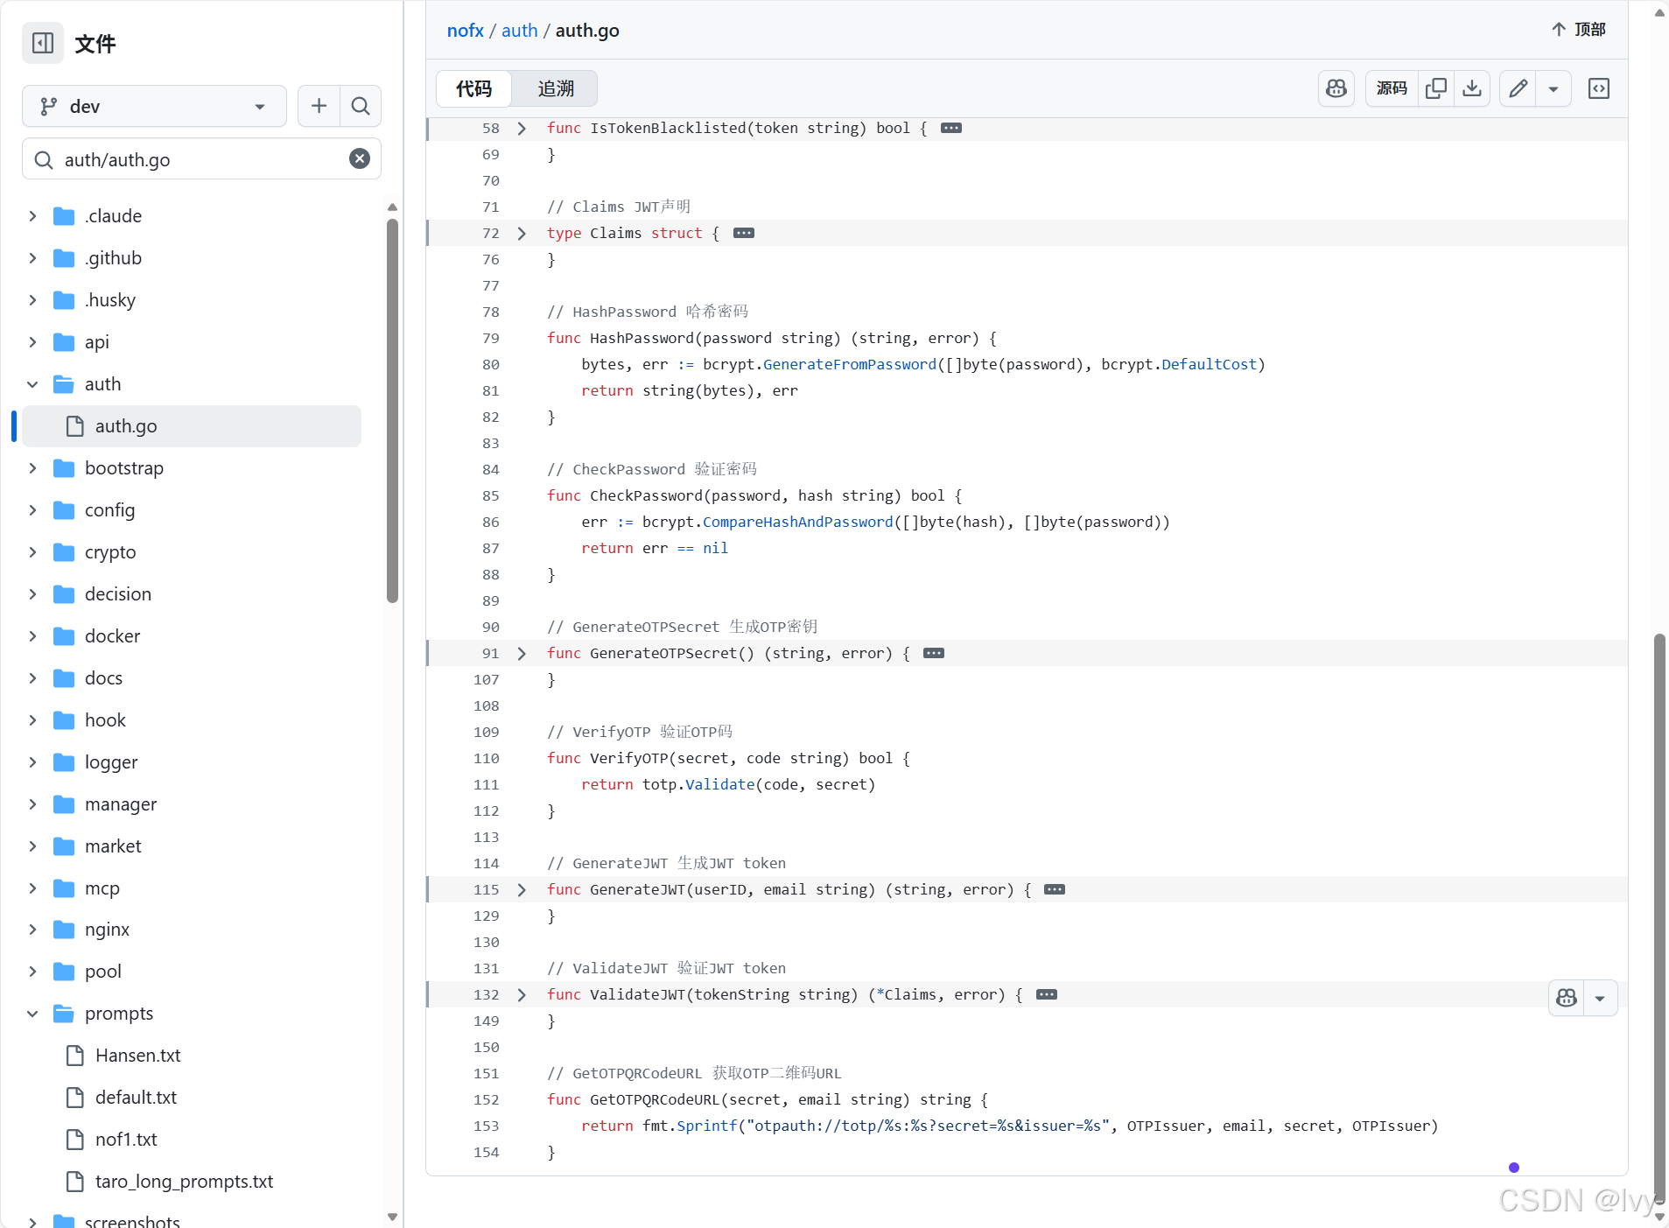
Task: Download the raw file
Action: pos(1472,88)
